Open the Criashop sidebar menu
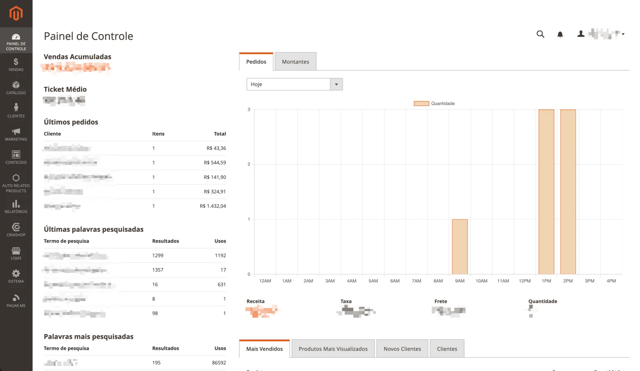The width and height of the screenshot is (640, 371). tap(16, 230)
